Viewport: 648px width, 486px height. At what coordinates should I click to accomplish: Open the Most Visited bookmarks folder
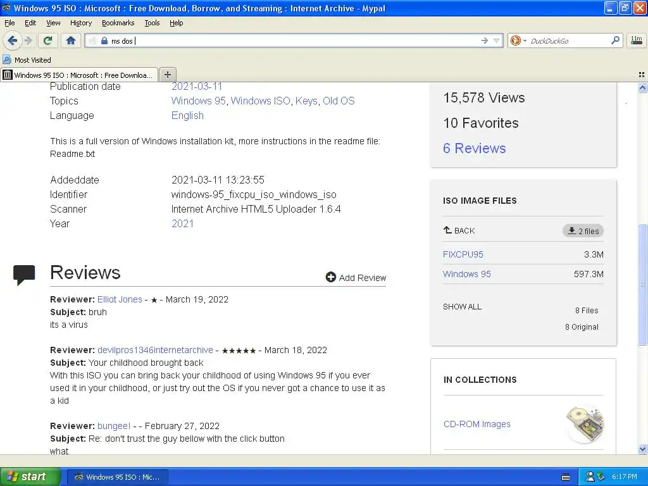pos(27,60)
